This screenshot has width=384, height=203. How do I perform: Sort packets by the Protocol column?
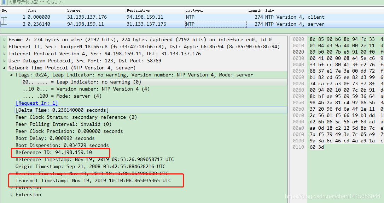216,10
